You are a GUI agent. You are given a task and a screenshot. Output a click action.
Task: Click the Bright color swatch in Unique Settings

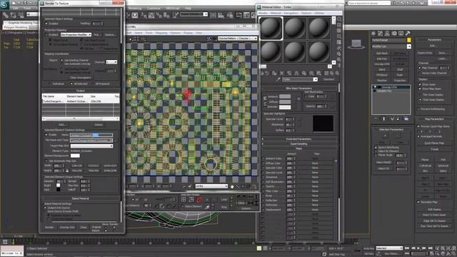coord(59,186)
